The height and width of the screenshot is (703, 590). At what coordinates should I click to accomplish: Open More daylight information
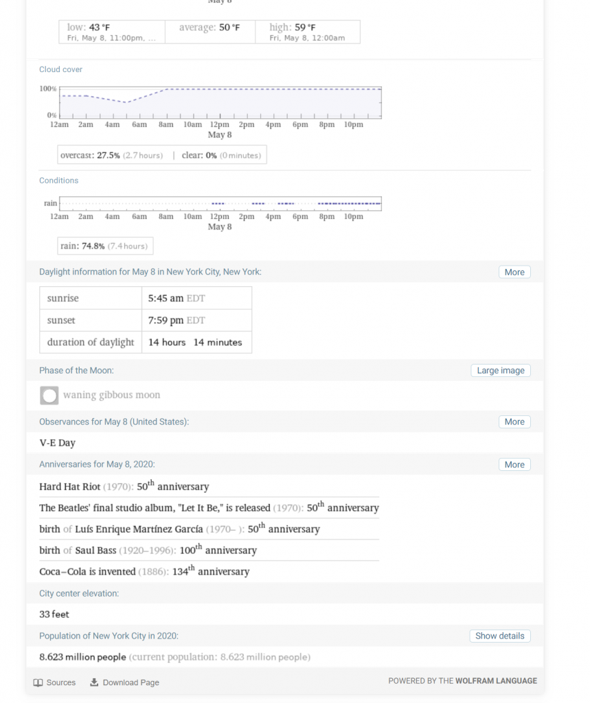tap(514, 273)
